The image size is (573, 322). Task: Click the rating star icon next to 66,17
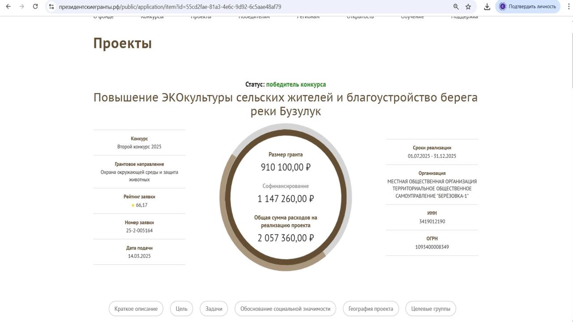point(133,205)
